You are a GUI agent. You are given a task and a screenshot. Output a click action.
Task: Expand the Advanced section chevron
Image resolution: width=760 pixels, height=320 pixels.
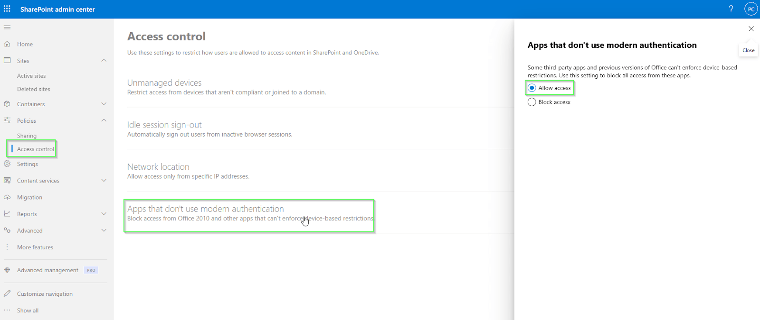[x=104, y=230]
